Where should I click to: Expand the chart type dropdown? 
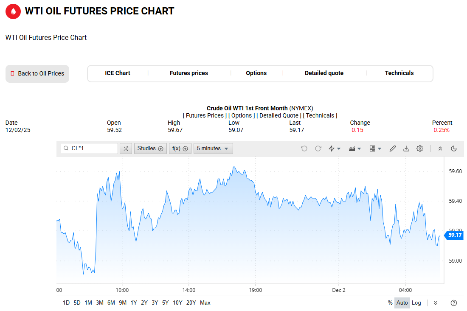pos(354,148)
